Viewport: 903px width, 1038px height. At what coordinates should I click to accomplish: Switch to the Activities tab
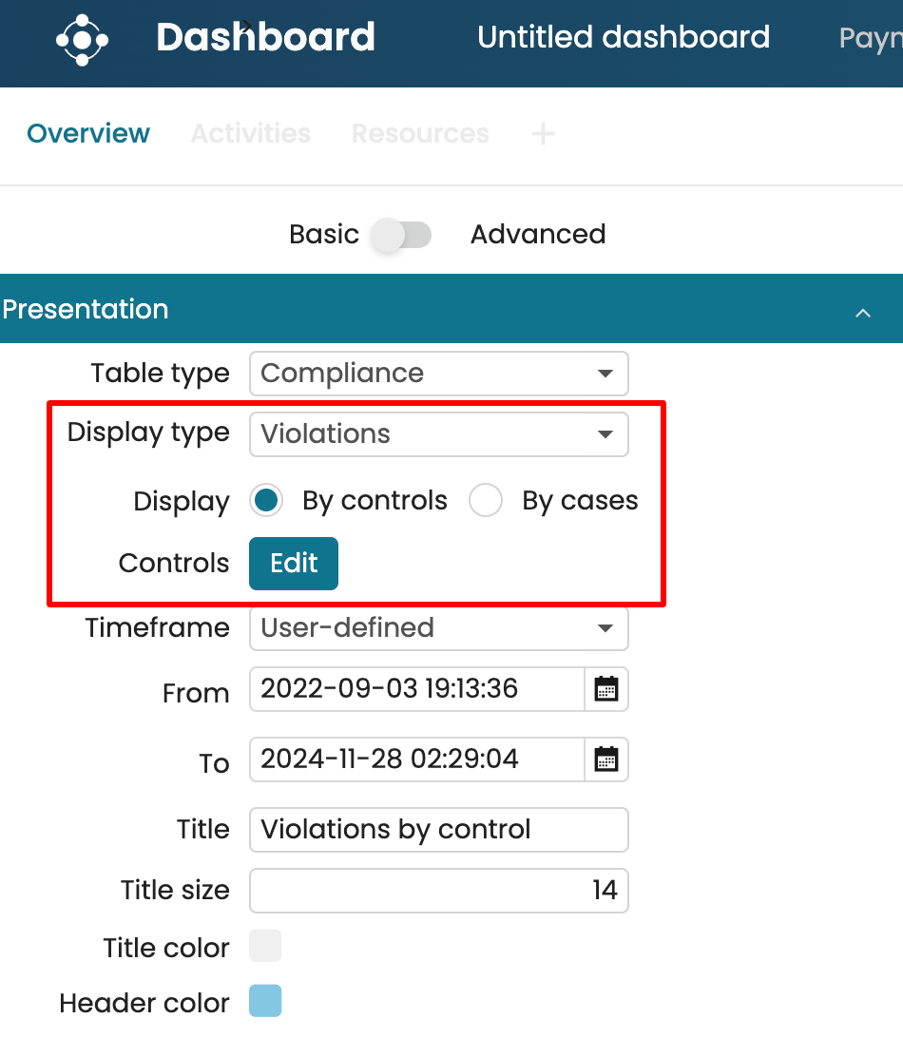pos(251,134)
